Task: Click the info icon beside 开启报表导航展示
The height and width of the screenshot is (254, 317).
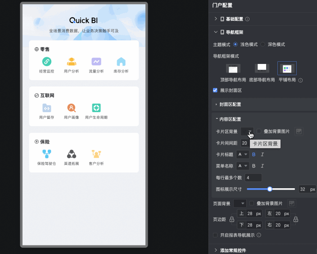Action: tap(259, 235)
